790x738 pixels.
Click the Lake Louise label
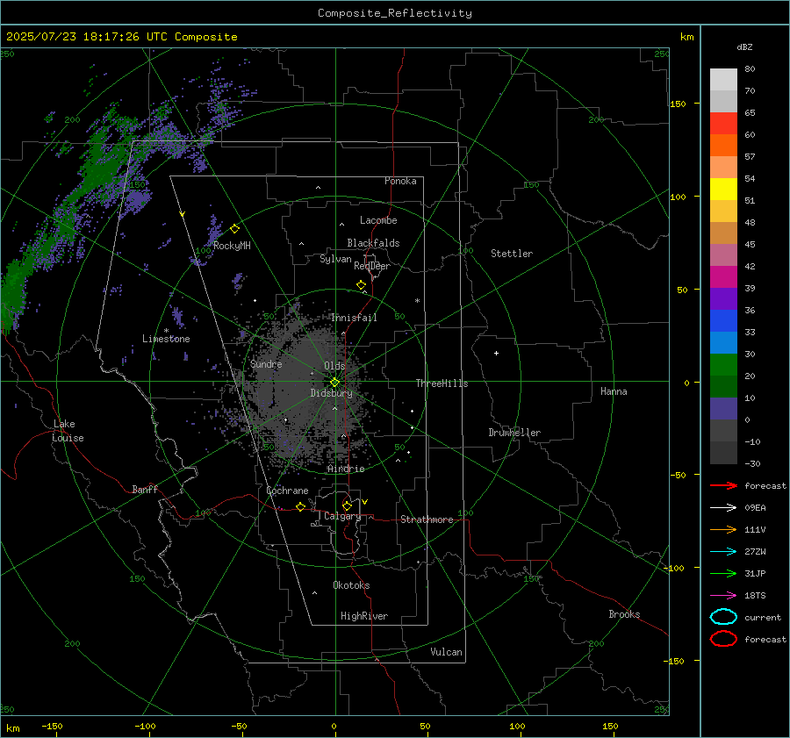tap(68, 431)
